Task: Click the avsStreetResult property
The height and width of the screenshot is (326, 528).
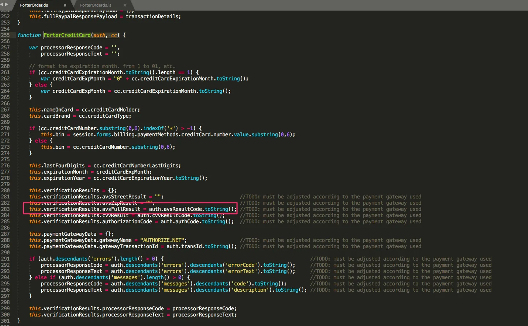Action: (124, 197)
